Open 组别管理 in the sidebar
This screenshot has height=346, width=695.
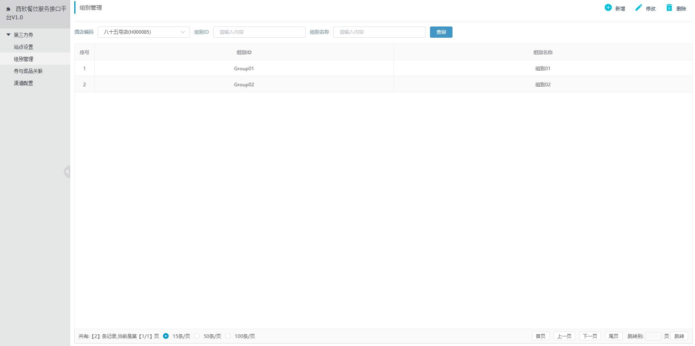[35, 59]
